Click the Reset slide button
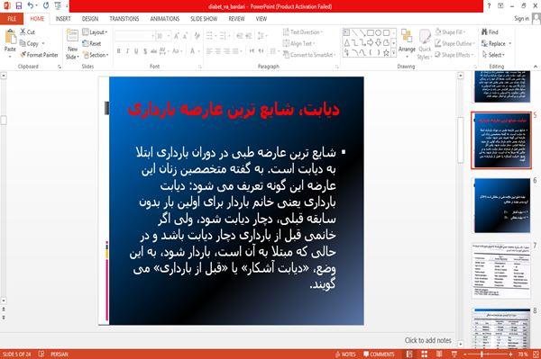541x359 pixels. click(92, 43)
